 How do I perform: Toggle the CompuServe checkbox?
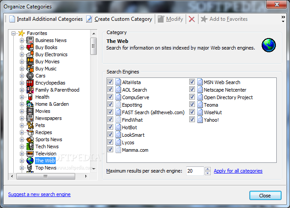click(x=110, y=97)
